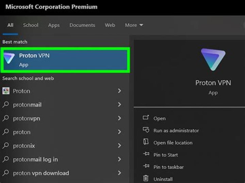Switch to the Documents tab
This screenshot has height=183, width=245.
(x=82, y=25)
